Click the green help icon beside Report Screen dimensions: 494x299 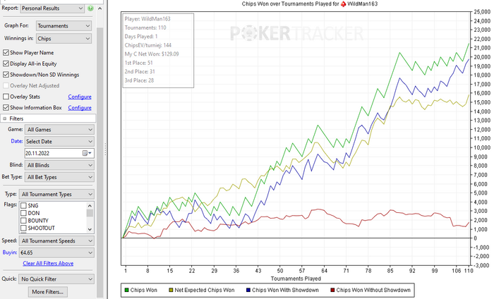point(90,8)
